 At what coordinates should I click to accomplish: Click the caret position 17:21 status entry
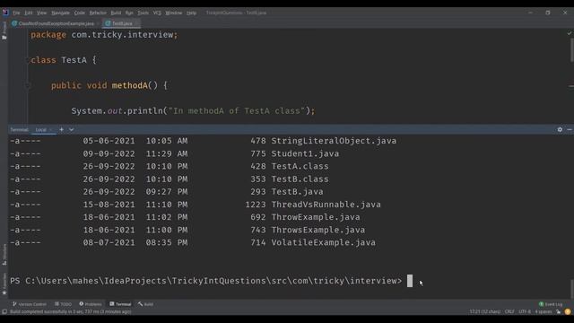(x=484, y=312)
